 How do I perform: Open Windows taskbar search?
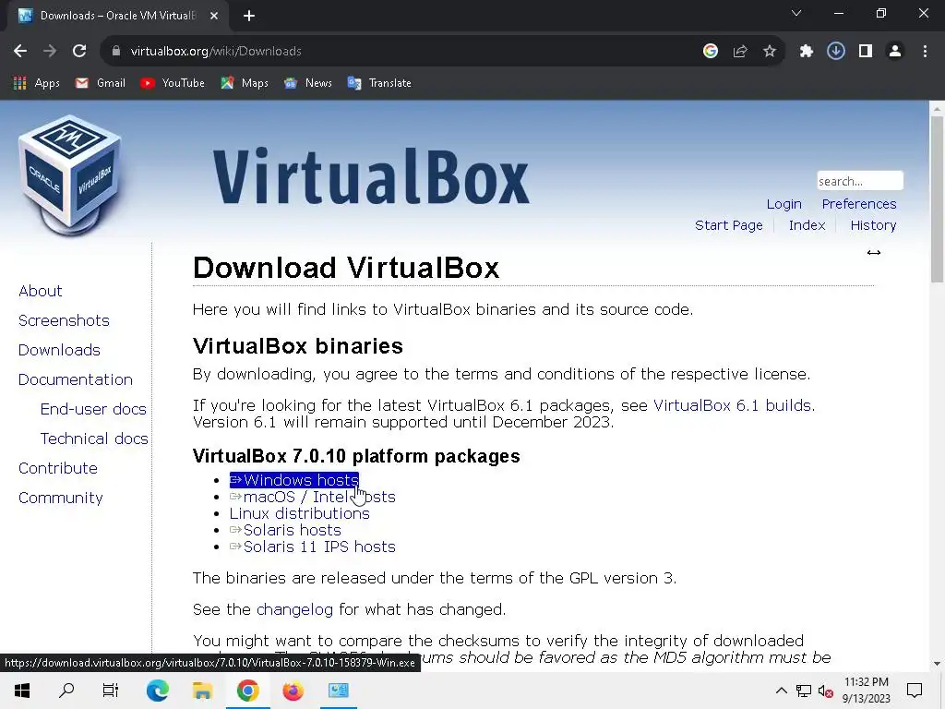[x=66, y=691]
